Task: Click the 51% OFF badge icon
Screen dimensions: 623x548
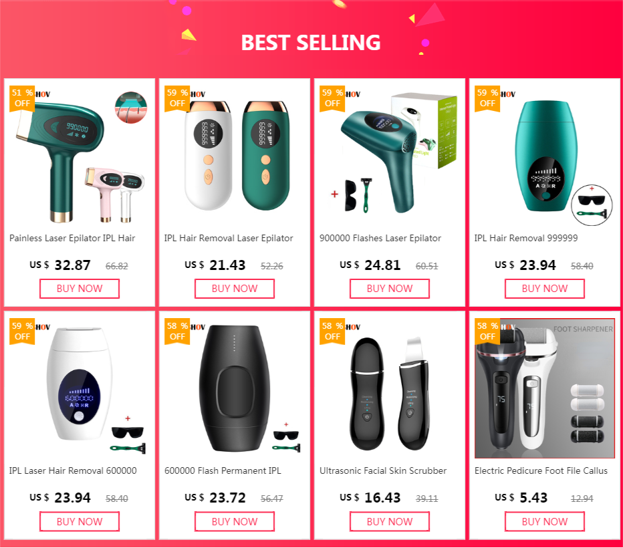Action: 22,98
